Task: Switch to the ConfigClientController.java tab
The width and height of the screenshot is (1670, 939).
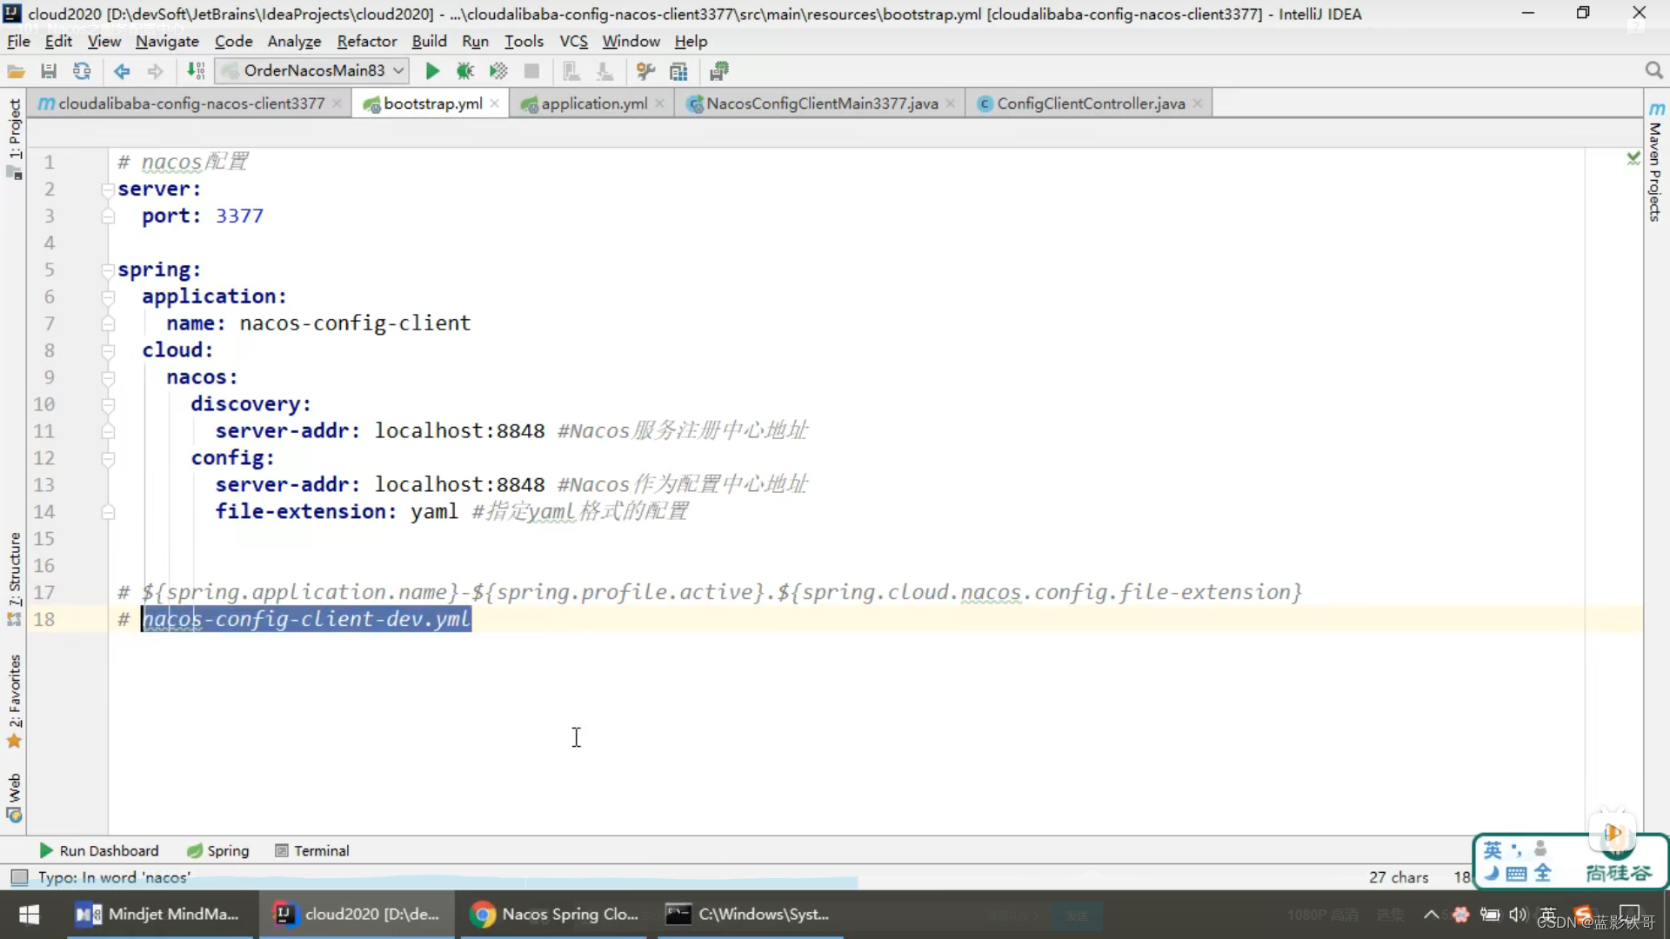Action: (1091, 103)
